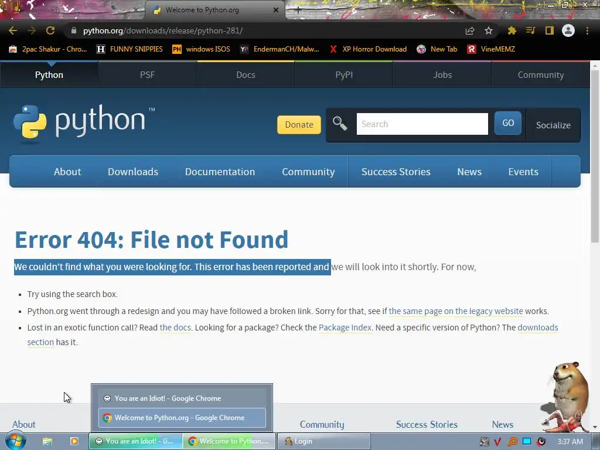Image resolution: width=600 pixels, height=450 pixels.
Task: Select 'Welcome to Python.org' window preview entry
Action: coord(182,418)
